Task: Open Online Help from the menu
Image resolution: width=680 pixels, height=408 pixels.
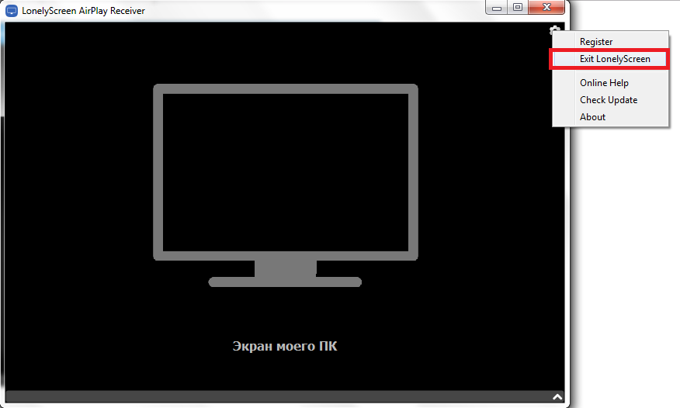Action: point(604,83)
